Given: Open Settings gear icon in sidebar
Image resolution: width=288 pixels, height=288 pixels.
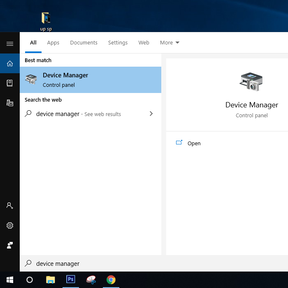Looking at the screenshot, I should coord(10,225).
